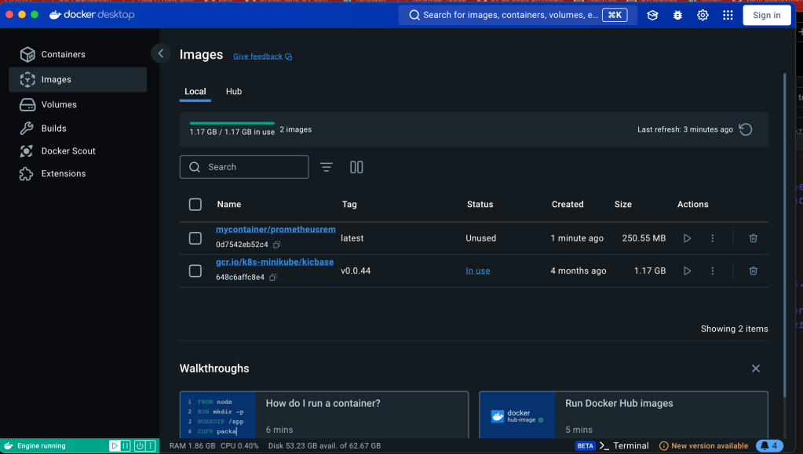Refresh the images list
This screenshot has height=454, width=803.
746,129
